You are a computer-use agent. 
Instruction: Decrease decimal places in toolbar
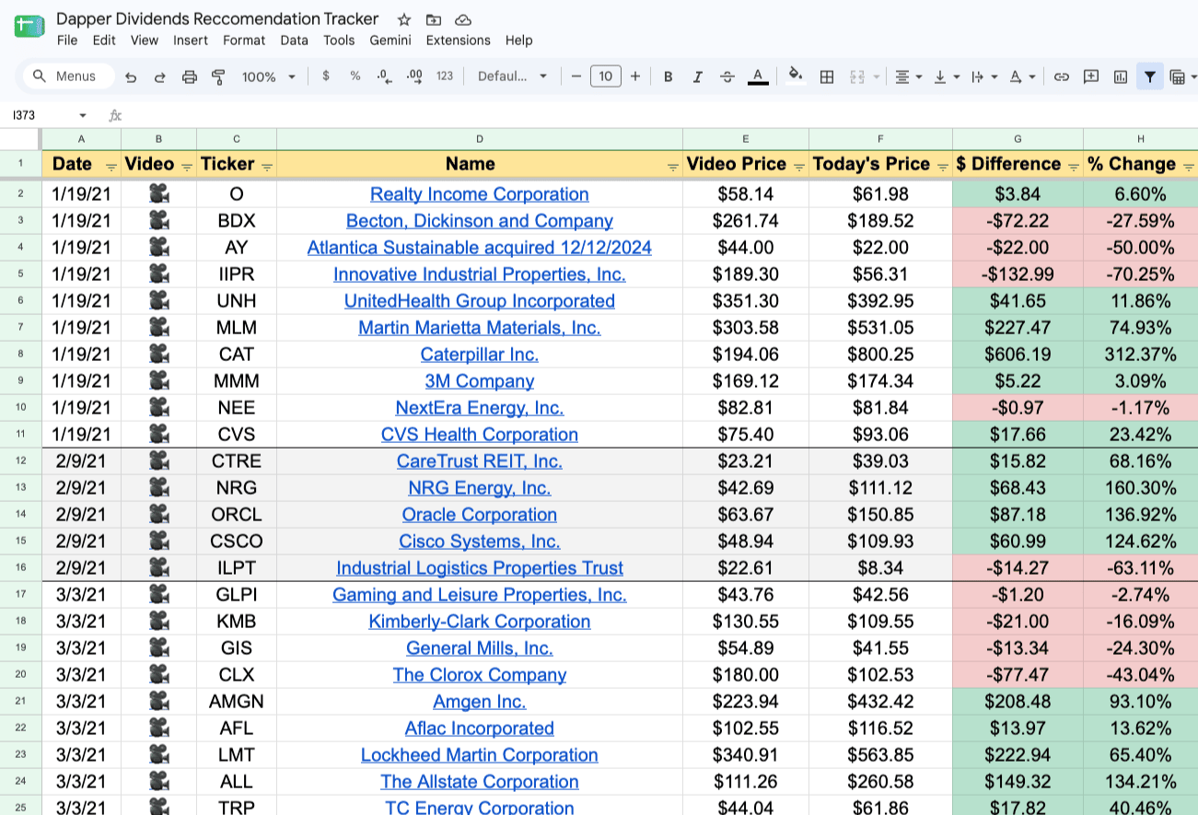click(x=384, y=76)
